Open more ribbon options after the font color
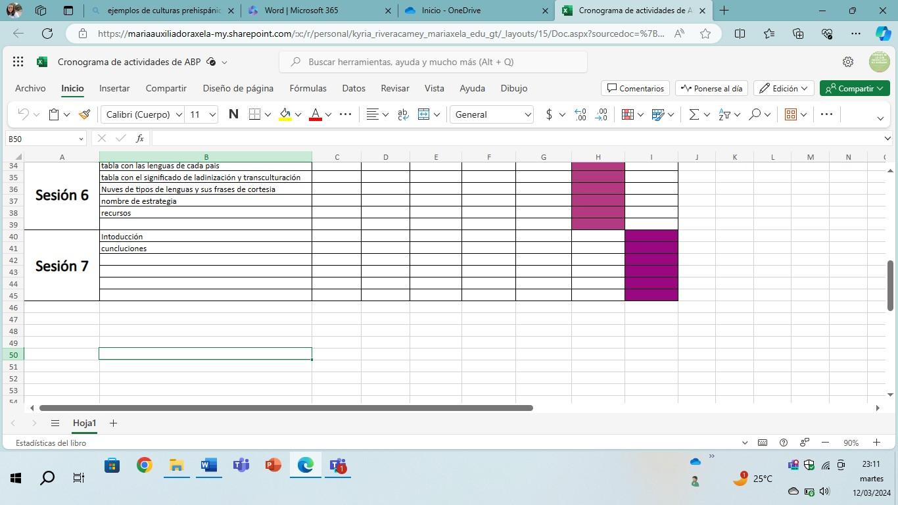The height and width of the screenshot is (505, 898). click(345, 114)
